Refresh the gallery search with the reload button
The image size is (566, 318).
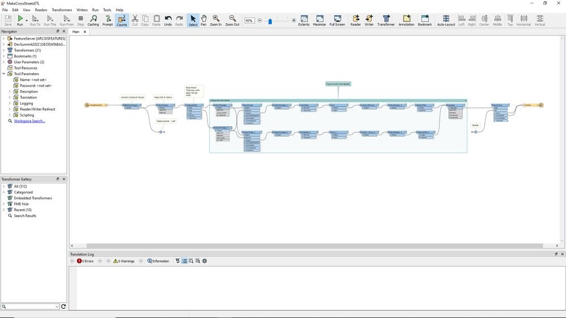tap(63, 307)
